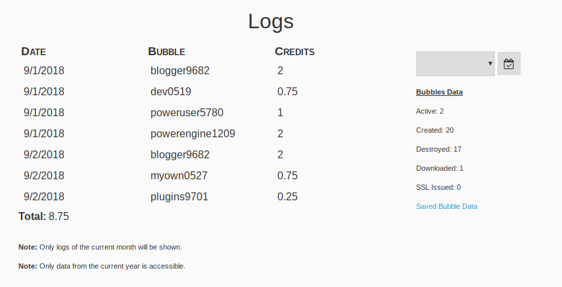Click the Date column header
Screen dimensions: 562x287
coord(34,52)
